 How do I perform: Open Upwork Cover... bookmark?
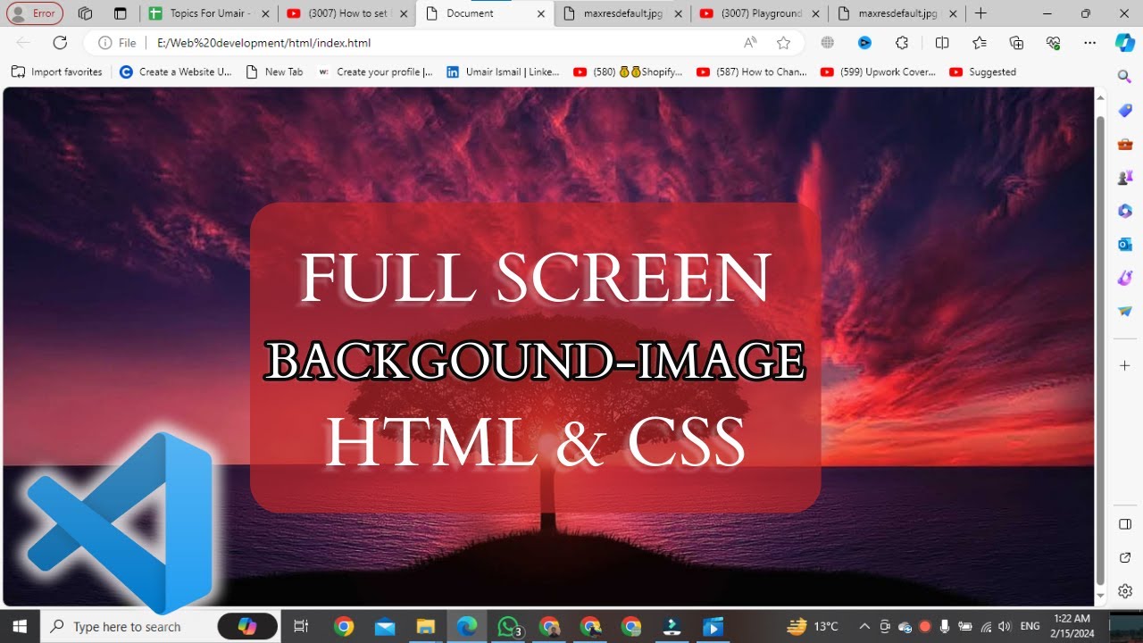(x=877, y=71)
